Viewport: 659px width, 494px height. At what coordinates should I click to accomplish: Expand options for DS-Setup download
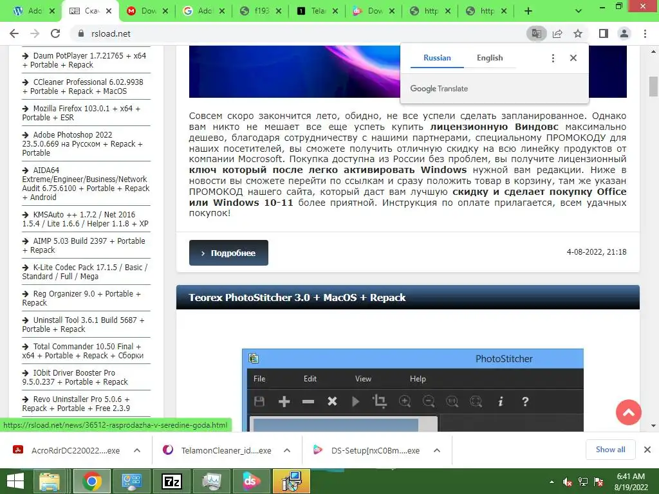tap(437, 450)
